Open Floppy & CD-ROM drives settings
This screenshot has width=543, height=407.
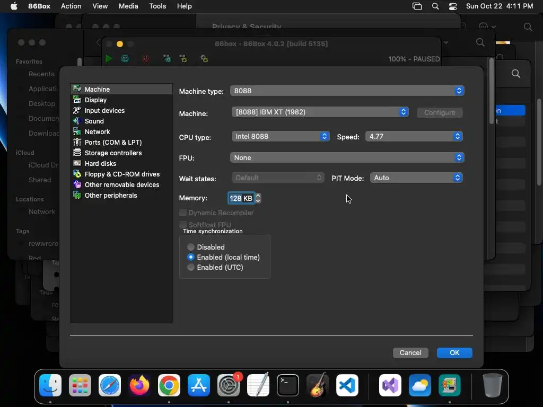[121, 174]
